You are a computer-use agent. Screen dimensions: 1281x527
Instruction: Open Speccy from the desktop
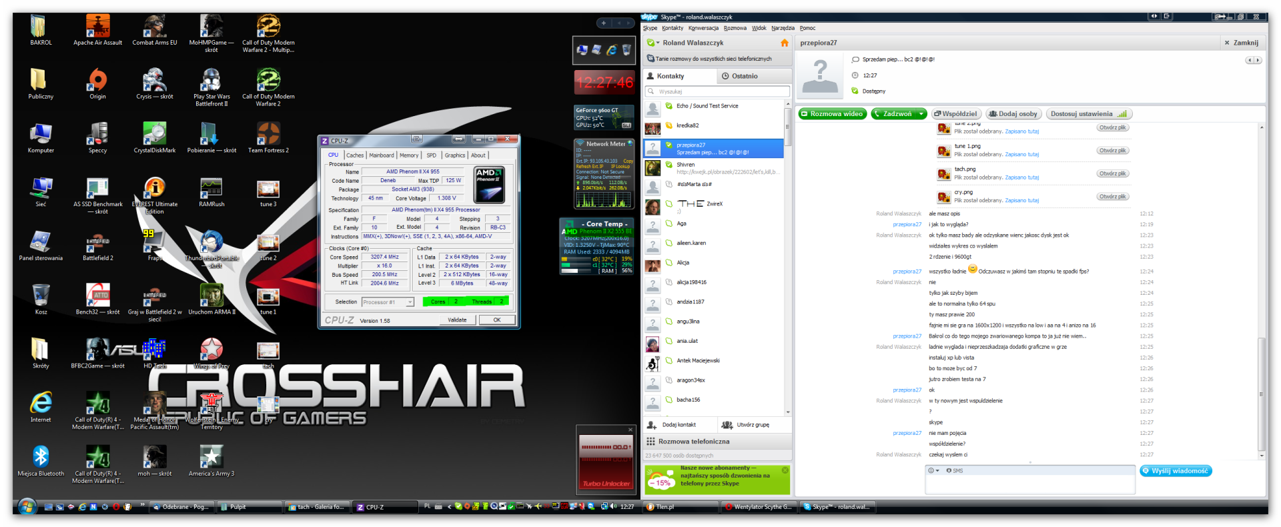[x=97, y=135]
